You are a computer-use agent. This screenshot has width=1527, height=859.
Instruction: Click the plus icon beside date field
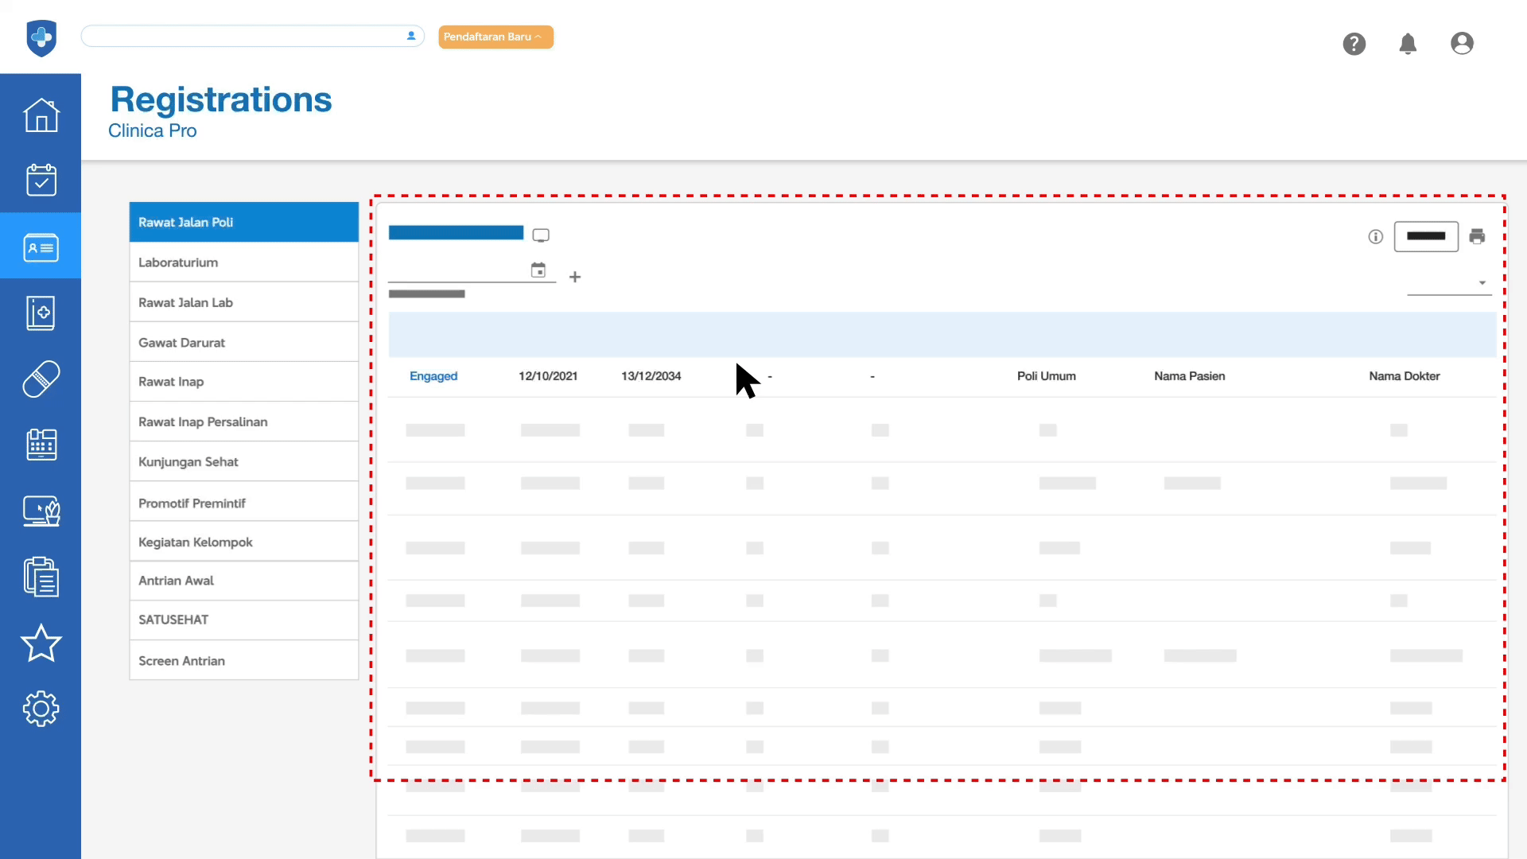click(x=575, y=277)
